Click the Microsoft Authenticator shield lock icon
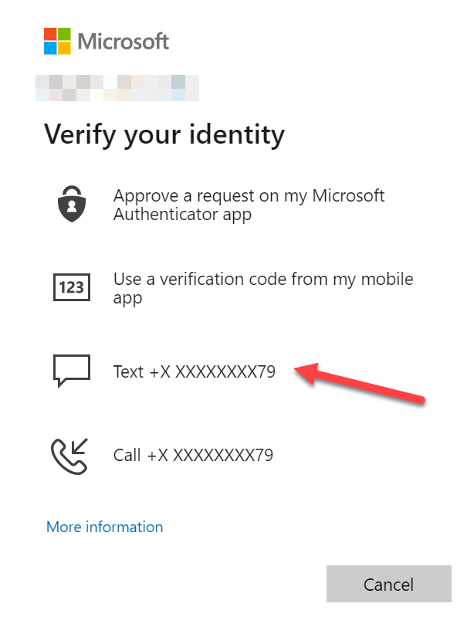 pyautogui.click(x=72, y=205)
